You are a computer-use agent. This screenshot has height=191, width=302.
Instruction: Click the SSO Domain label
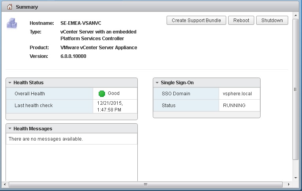click(x=176, y=94)
